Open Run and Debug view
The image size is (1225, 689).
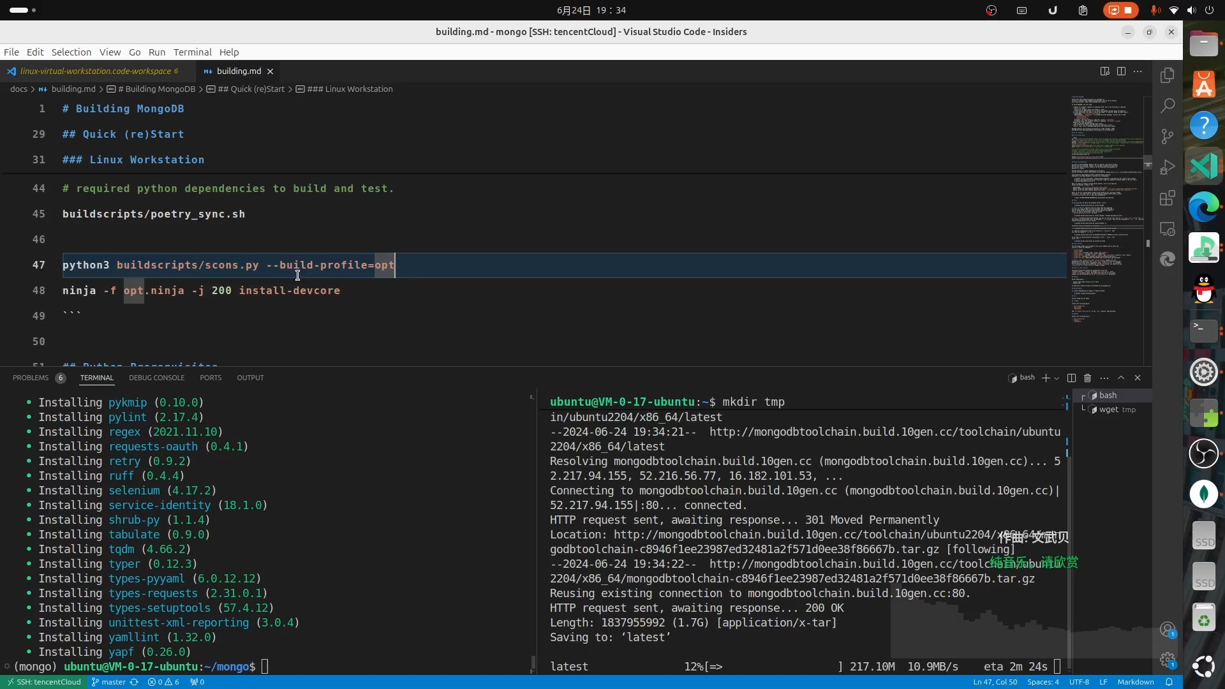pos(1168,167)
